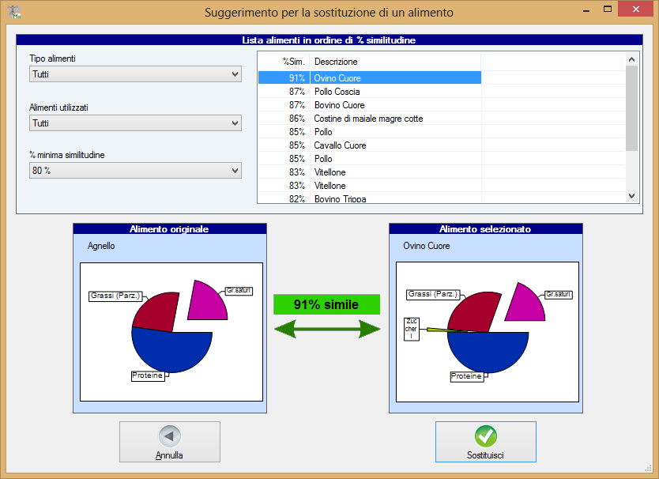
Task: Click the green checkmark Sostituisci icon
Action: coord(485,436)
